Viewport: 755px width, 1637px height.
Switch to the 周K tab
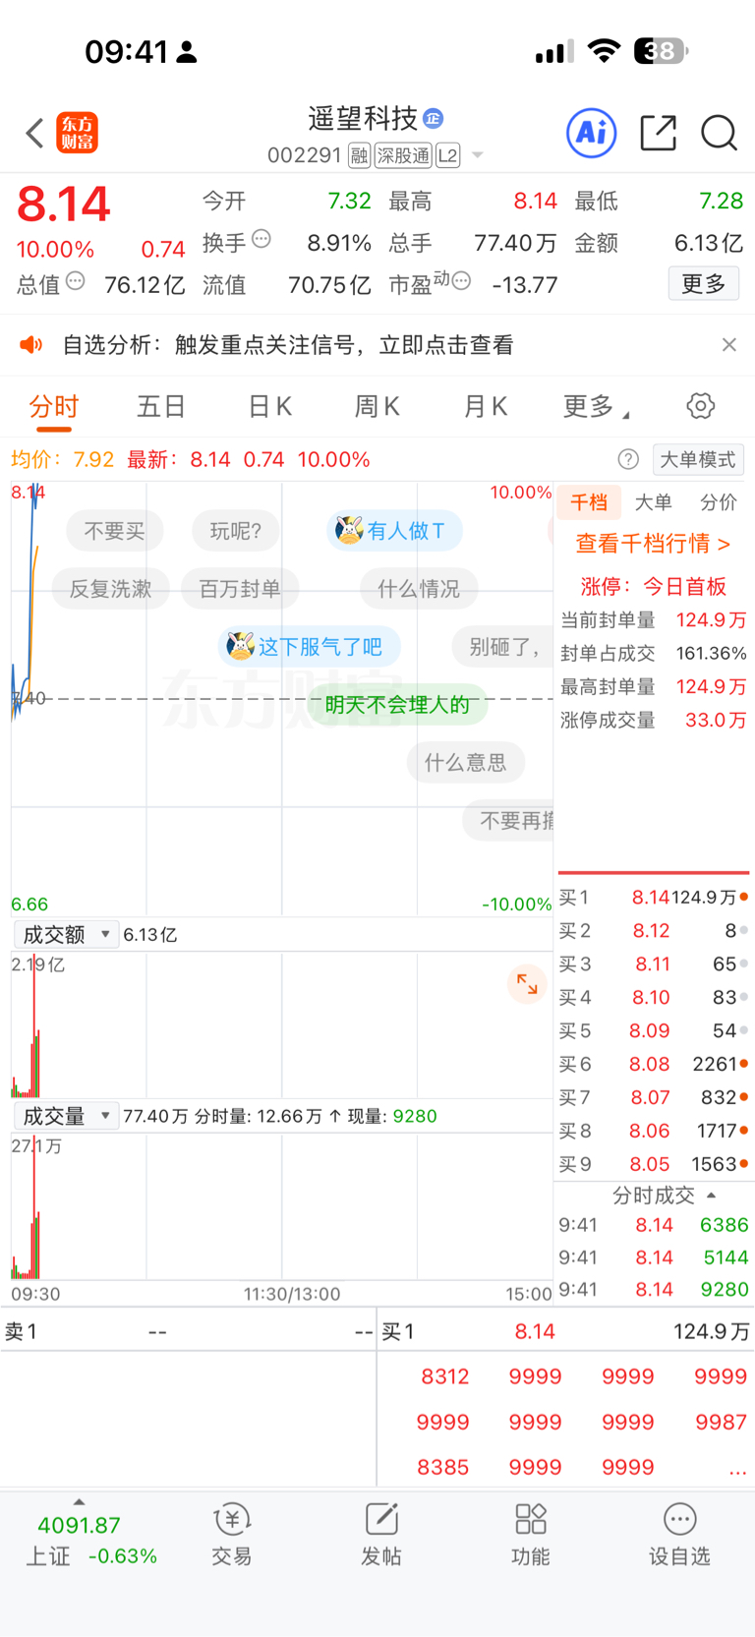377,407
